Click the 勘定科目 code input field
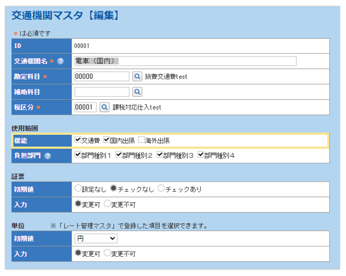Screen dimensions: 346x276 (x=101, y=77)
